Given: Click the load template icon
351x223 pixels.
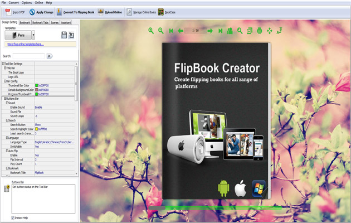Looking at the screenshot, I should point(71,35).
